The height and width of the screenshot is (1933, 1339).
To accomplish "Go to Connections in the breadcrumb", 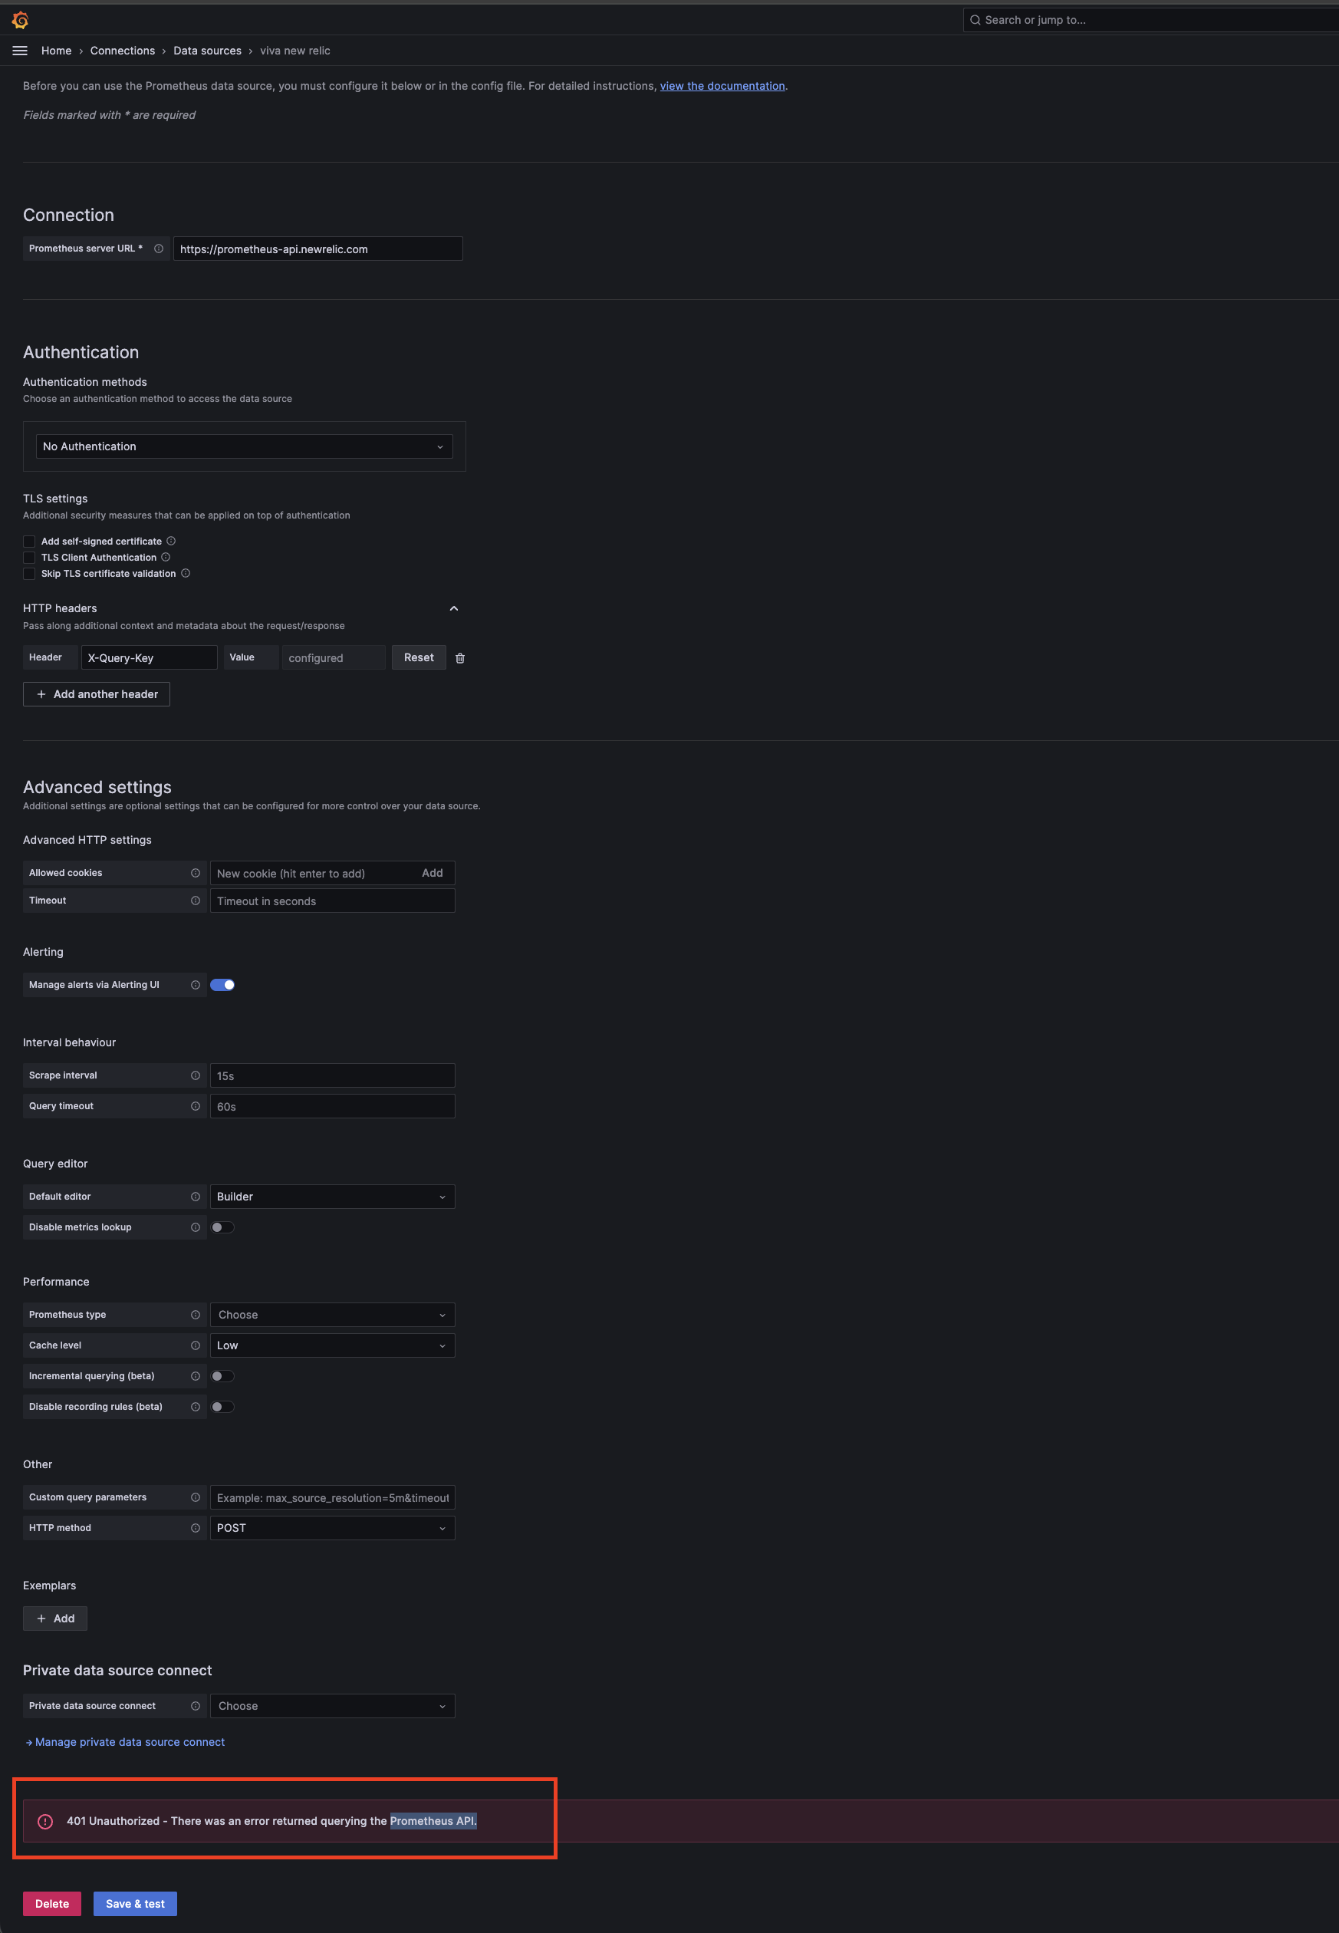I will [x=123, y=51].
